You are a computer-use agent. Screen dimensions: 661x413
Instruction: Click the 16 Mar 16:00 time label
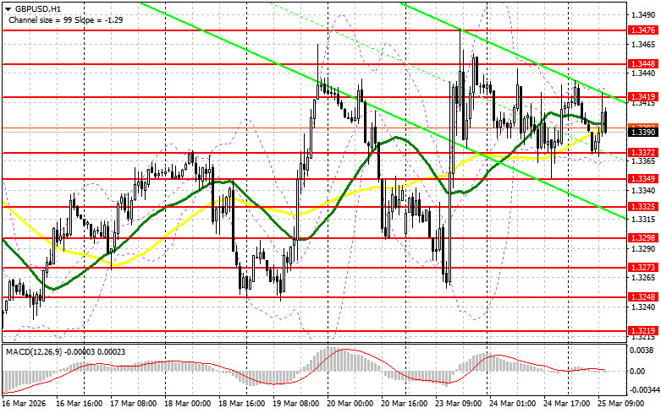pos(79,404)
